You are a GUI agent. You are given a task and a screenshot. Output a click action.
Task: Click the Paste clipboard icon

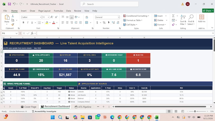point(7,17)
